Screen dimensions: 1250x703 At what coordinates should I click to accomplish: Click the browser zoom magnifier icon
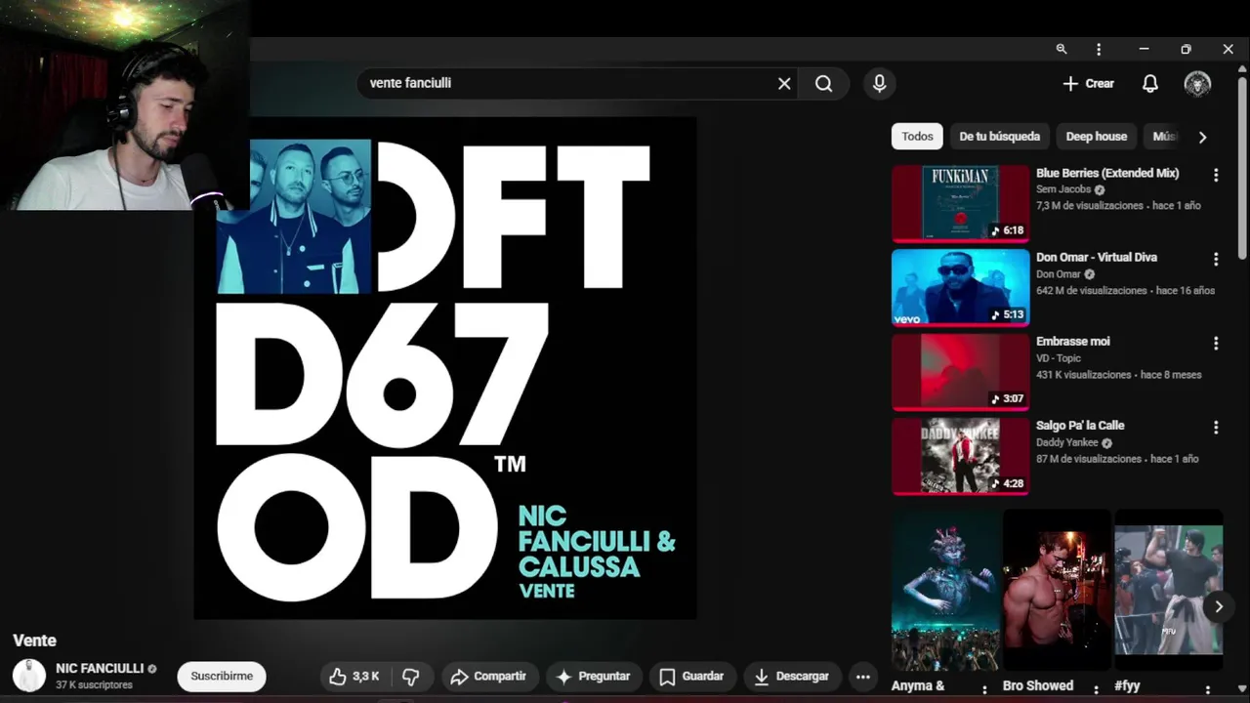pyautogui.click(x=1062, y=49)
